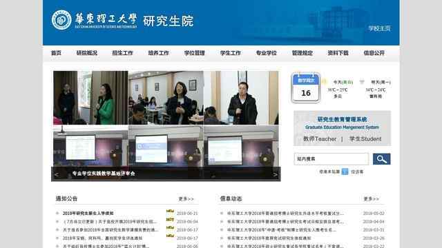Click carousel caption 专业学位实践教学基地评审会
Viewport: 442px width, 248px height.
click(104, 174)
